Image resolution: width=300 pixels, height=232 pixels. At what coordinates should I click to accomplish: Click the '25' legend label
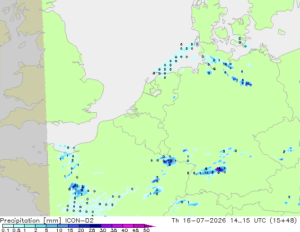click(92, 230)
